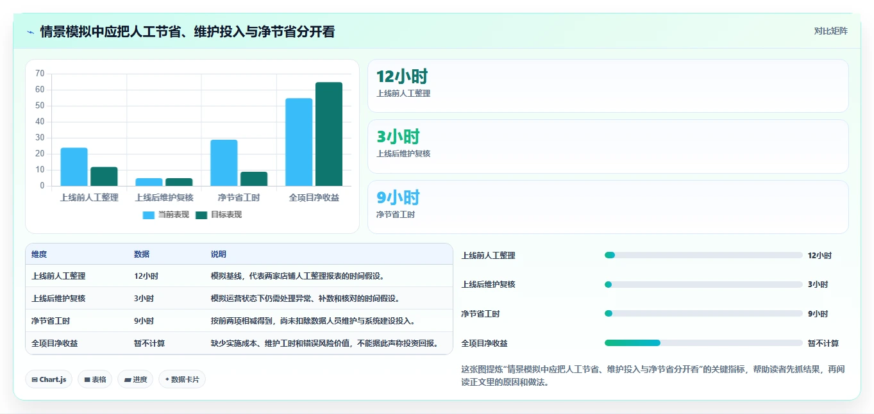Screen dimensions: 874x414
Task: Toggle the 当前表现 legend swatch
Action: point(148,215)
